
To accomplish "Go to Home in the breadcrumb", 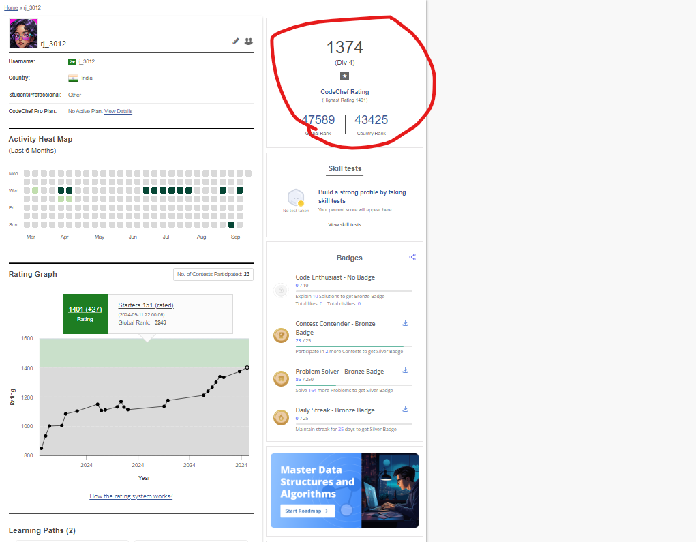I will (x=11, y=7).
